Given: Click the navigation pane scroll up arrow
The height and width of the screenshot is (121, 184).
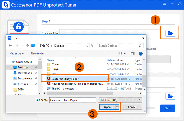Looking at the screenshot, I should point(40,59).
